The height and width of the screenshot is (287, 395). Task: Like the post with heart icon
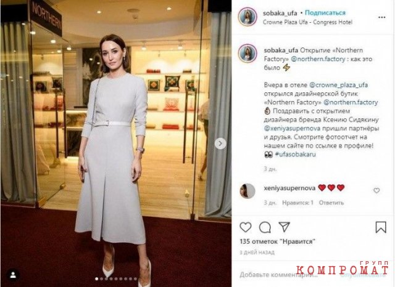(246, 227)
